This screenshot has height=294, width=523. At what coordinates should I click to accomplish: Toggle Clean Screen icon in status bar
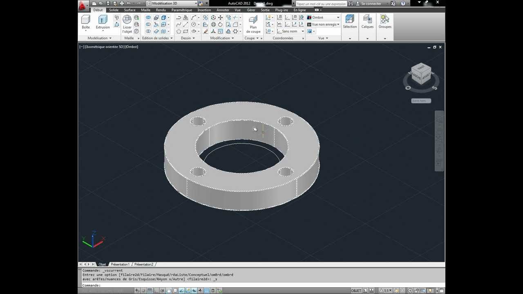tap(441, 291)
